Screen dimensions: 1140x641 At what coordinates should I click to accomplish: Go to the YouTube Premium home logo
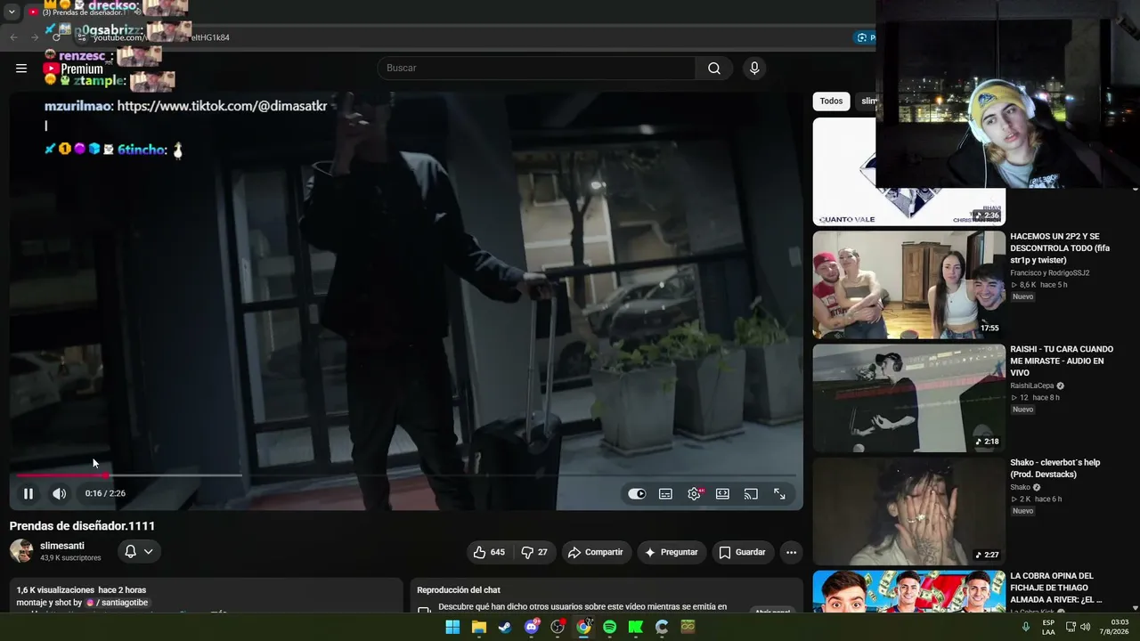[73, 69]
